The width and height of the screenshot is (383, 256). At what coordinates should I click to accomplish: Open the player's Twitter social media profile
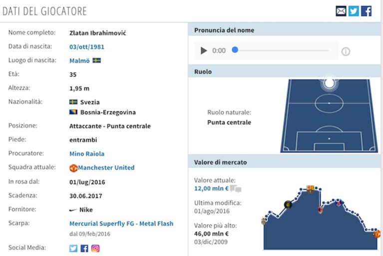(x=73, y=249)
